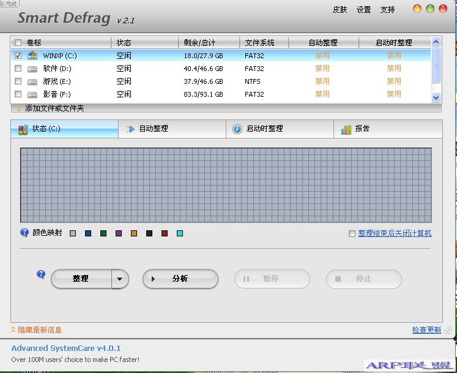Open the 设置 menu
The image size is (457, 373).
pos(364,10)
